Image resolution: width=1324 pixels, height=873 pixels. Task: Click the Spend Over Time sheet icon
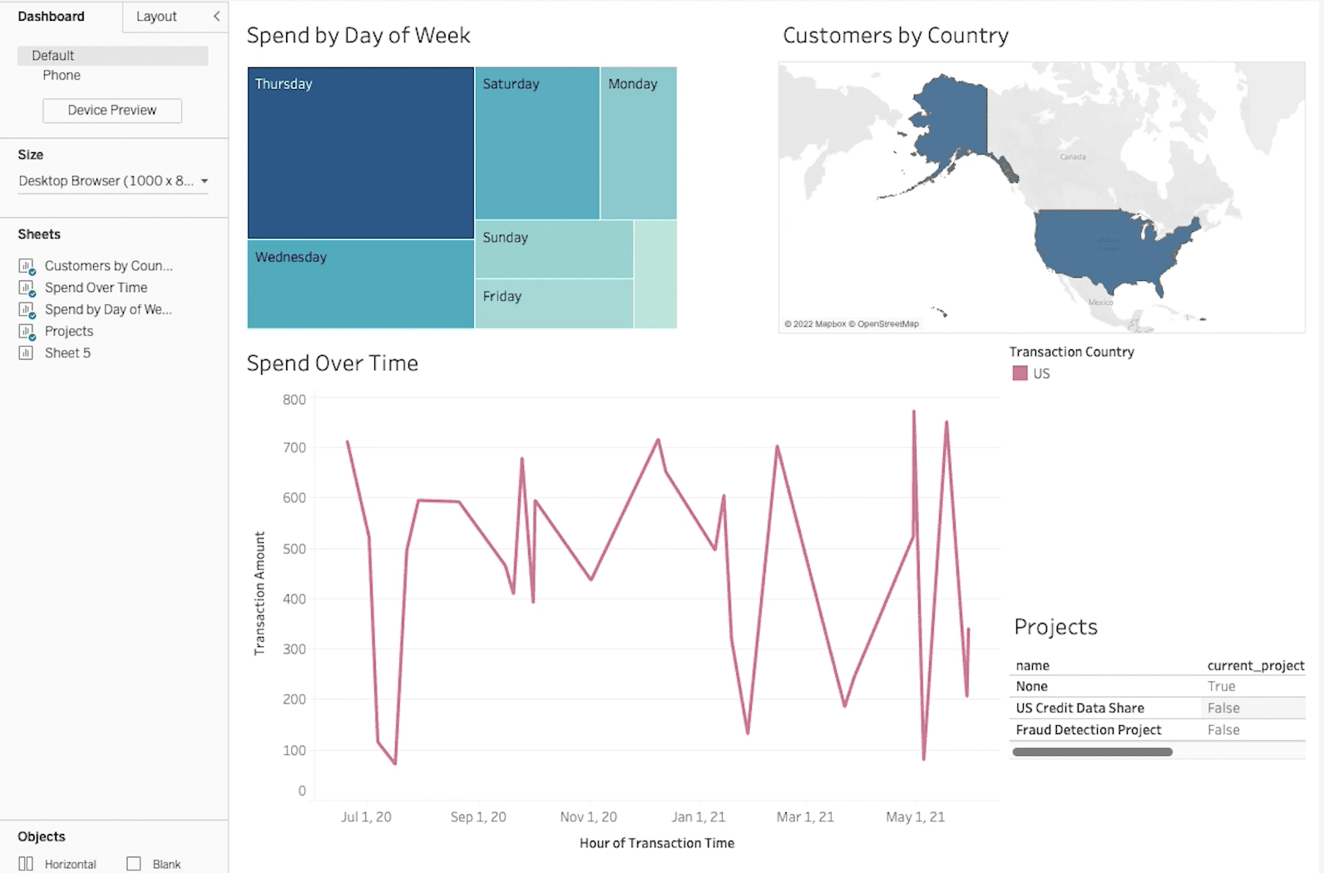click(27, 289)
